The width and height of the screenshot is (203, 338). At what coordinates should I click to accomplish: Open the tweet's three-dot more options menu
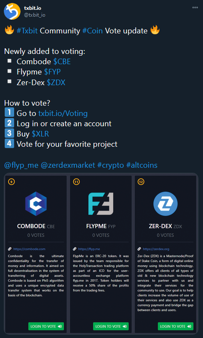click(195, 7)
